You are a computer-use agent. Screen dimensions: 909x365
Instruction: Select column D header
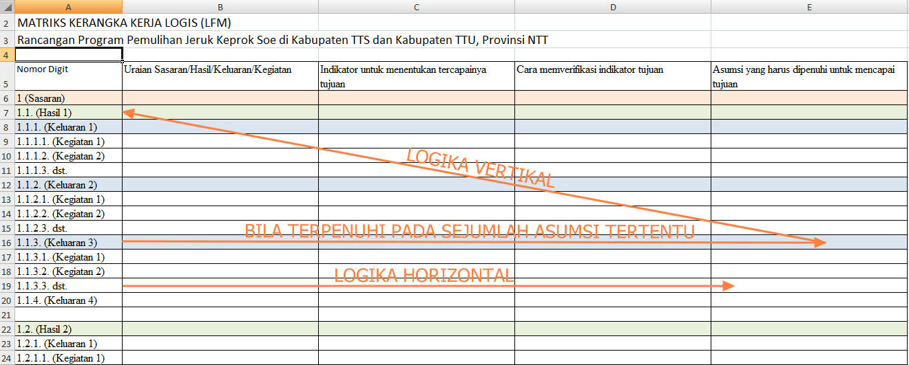(x=613, y=7)
